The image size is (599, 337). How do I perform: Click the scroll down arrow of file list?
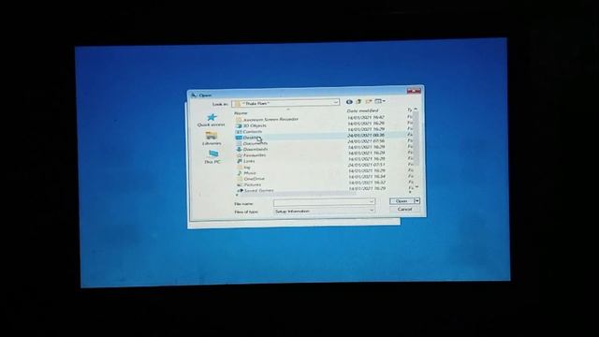(416, 187)
